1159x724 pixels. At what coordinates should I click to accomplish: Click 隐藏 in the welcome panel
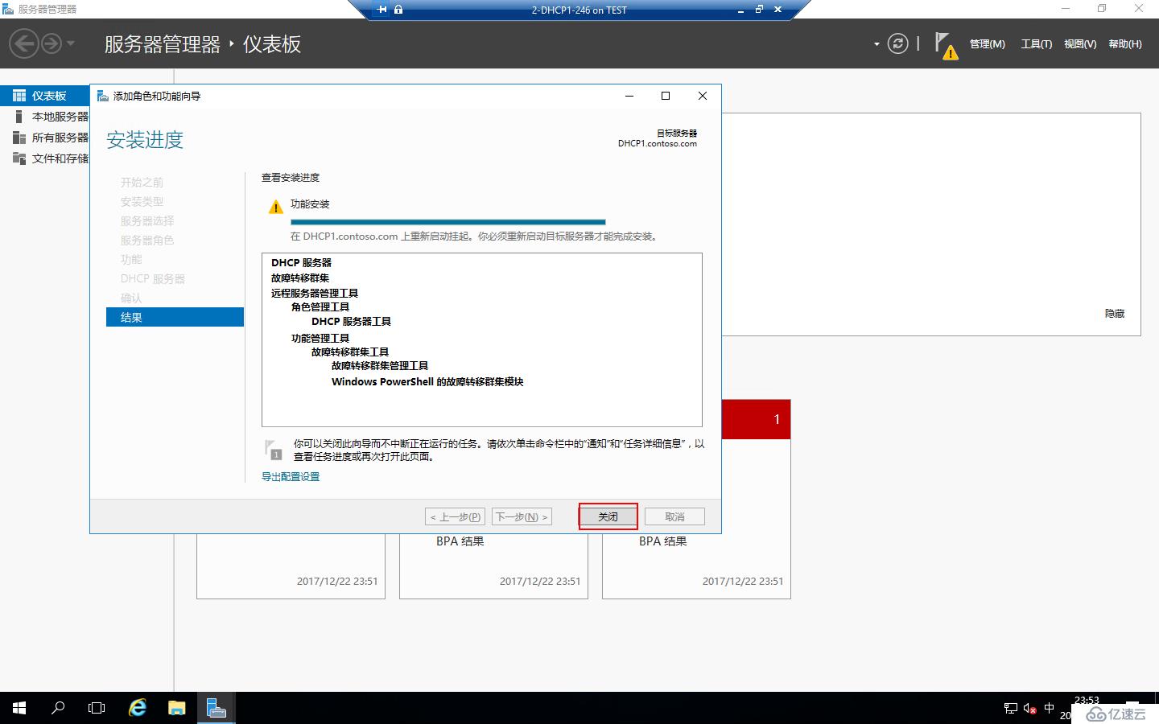1115,314
